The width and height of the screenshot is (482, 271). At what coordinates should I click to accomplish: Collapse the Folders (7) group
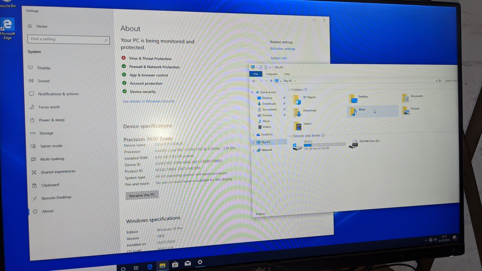click(289, 90)
